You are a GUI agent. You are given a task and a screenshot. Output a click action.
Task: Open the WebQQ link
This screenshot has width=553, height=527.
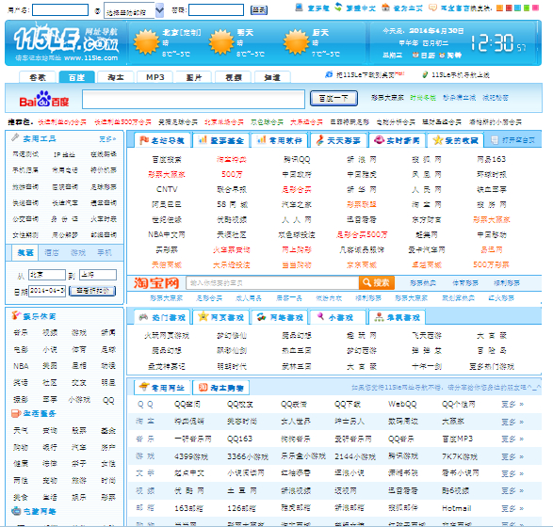[402, 404]
